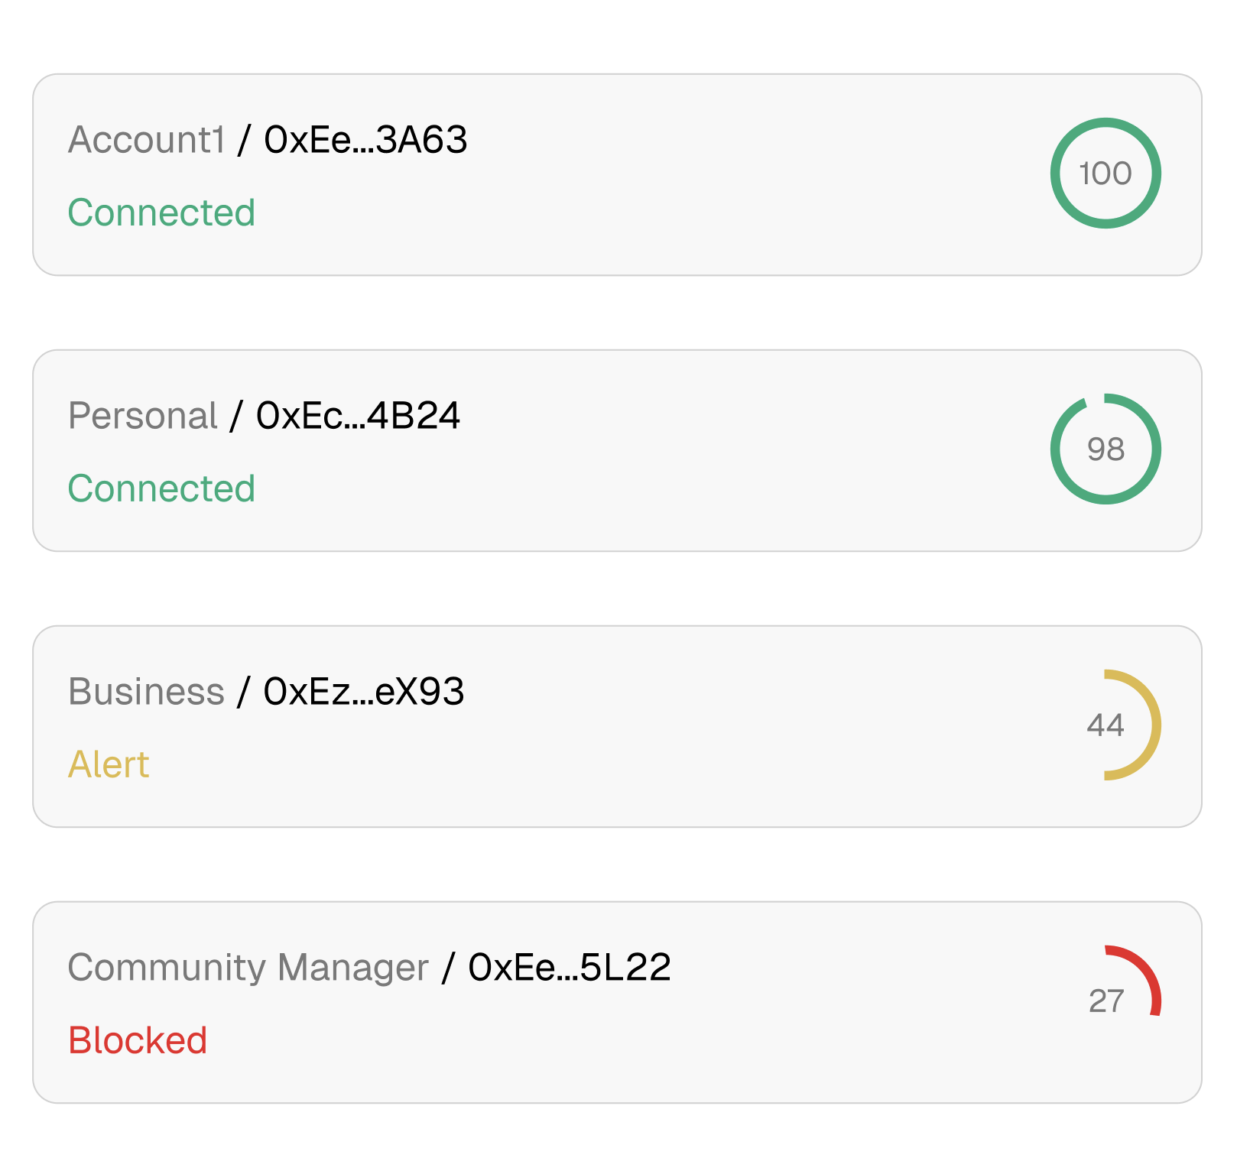Image resolution: width=1237 pixels, height=1171 pixels.
Task: Click the 44 score gauge for Business
Action: (1106, 725)
